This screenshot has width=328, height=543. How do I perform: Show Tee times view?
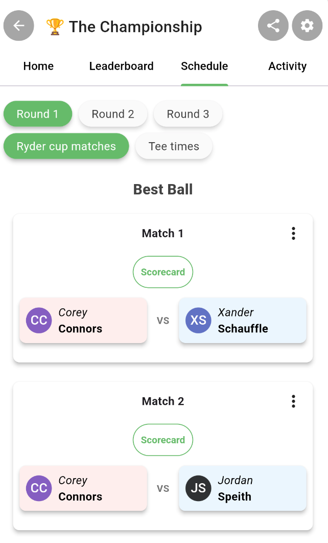tap(174, 147)
